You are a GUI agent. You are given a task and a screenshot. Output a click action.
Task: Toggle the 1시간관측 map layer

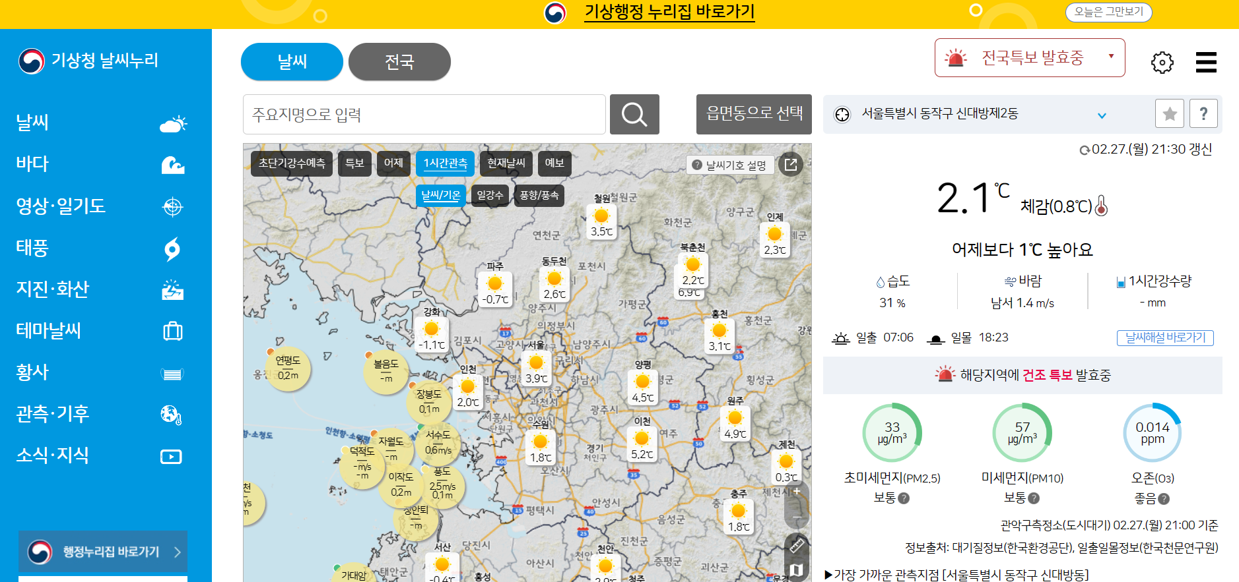point(445,163)
